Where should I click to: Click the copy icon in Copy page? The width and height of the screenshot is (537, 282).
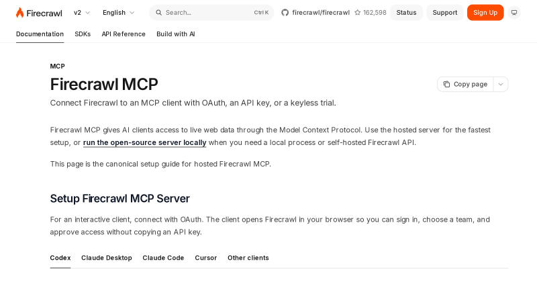[x=446, y=85]
